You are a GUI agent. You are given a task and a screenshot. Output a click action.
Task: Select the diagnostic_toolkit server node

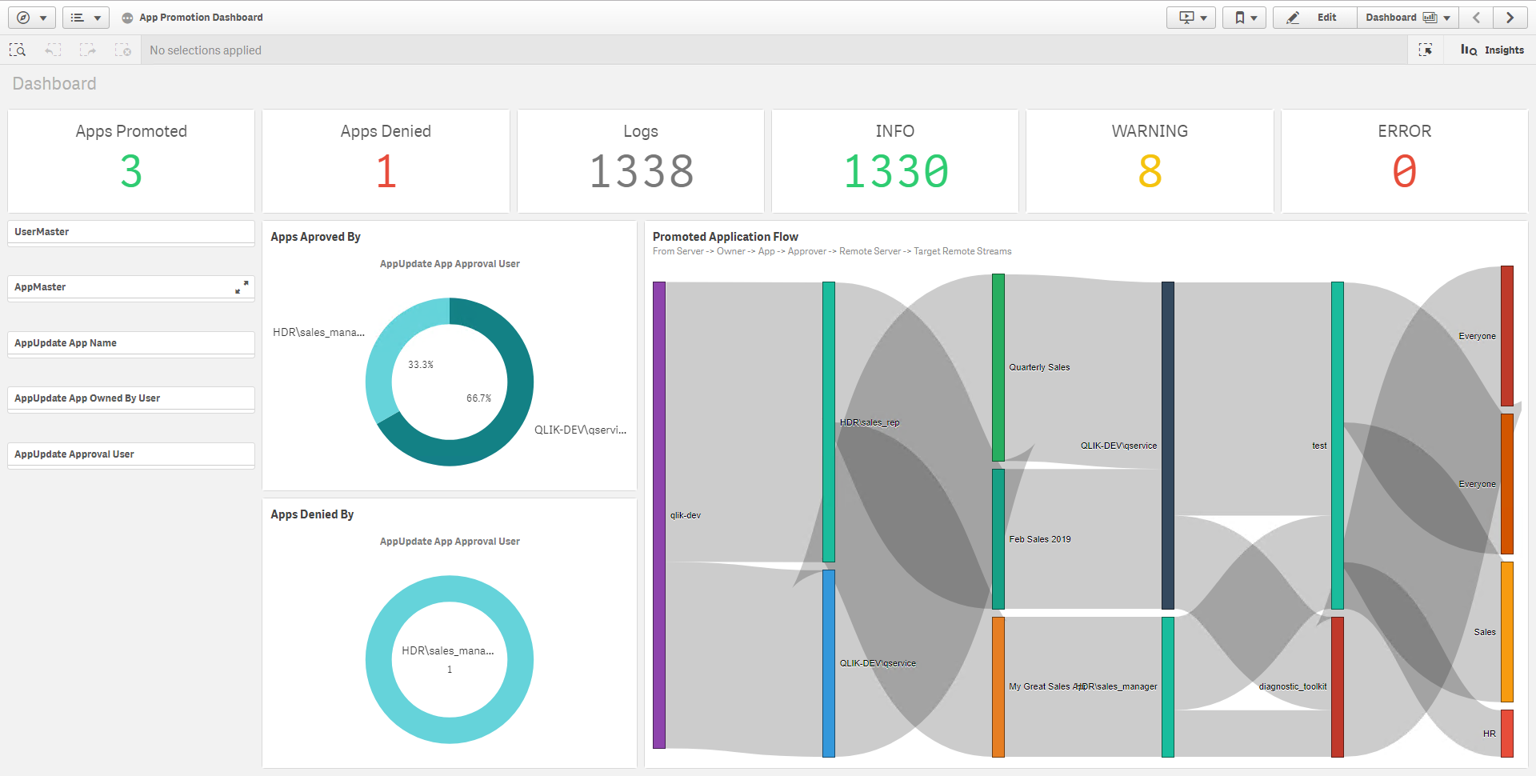point(1338,686)
